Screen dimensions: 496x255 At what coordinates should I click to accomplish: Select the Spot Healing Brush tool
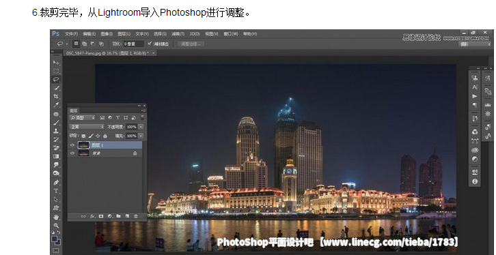(x=56, y=115)
